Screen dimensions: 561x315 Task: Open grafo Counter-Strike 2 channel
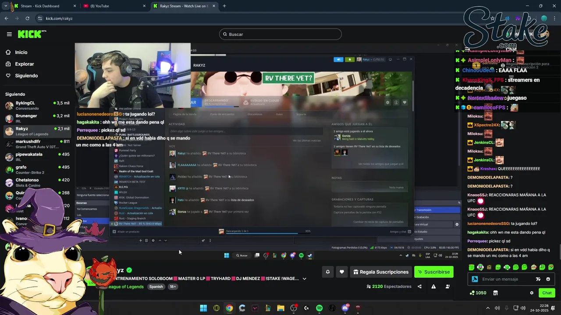point(37,169)
